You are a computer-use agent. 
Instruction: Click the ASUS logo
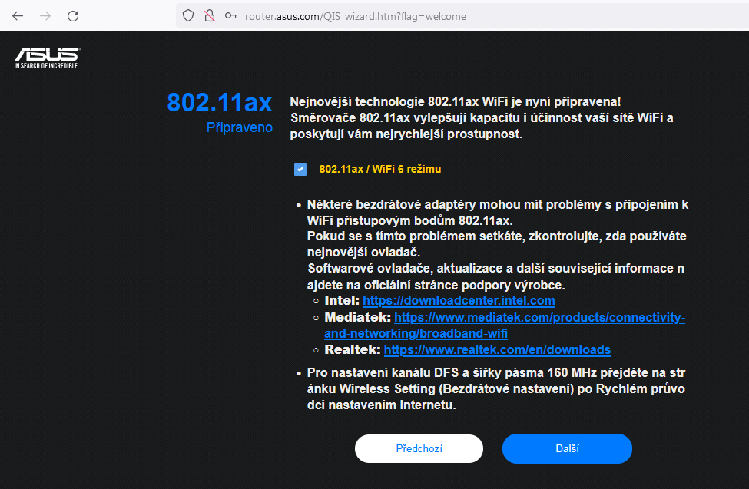coord(46,58)
